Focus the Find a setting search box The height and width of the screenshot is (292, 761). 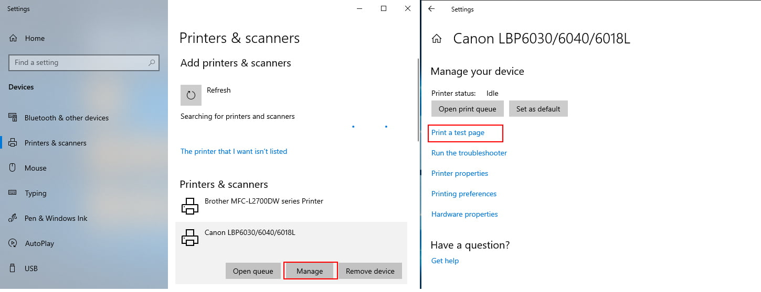pyautogui.click(x=84, y=62)
